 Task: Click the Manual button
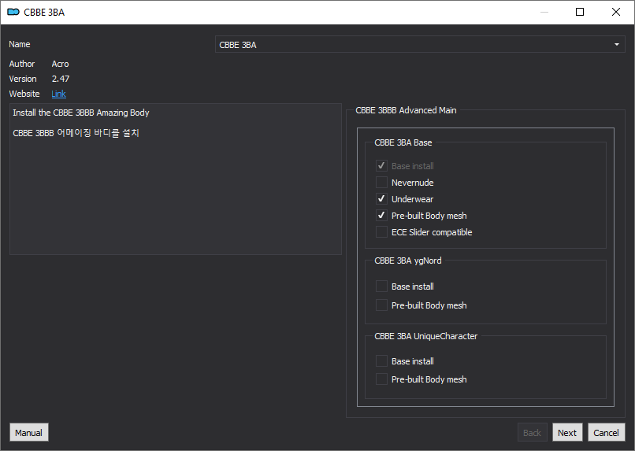[28, 432]
